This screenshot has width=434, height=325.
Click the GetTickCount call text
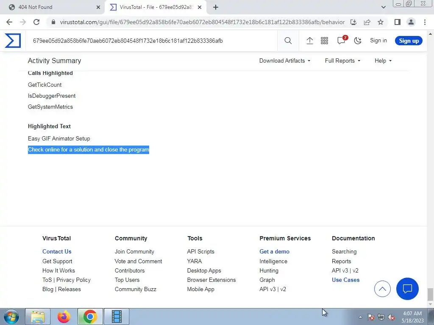[x=45, y=85]
